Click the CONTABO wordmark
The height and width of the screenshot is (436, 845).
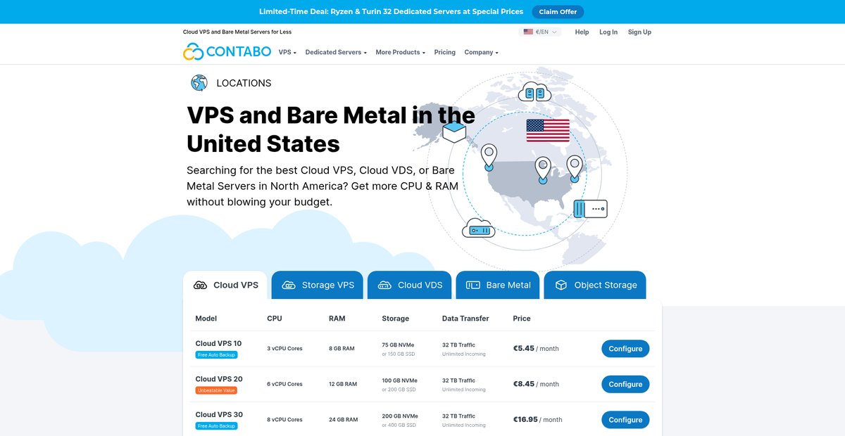[237, 52]
